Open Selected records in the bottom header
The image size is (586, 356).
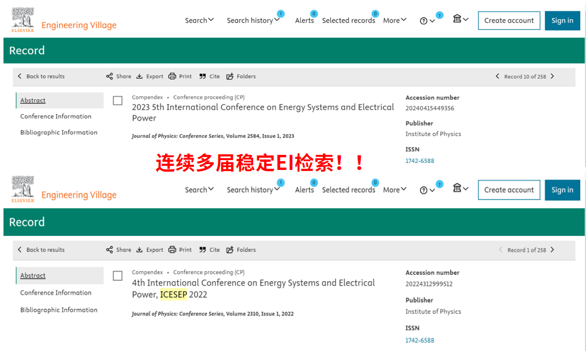348,190
